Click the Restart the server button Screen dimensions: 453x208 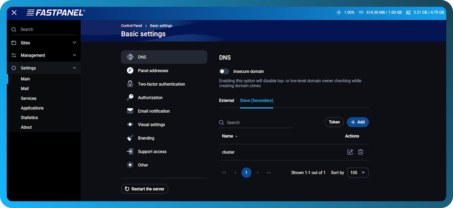point(144,189)
